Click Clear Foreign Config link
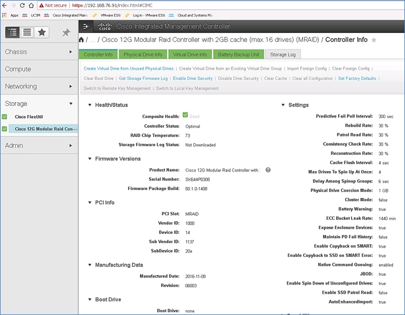Viewport: 405px width, 315px height. tap(351, 69)
